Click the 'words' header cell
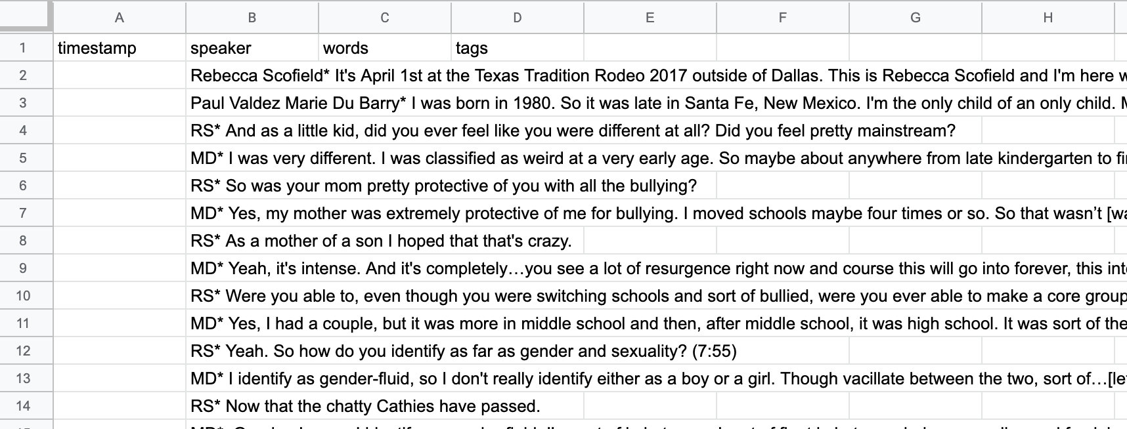1127x429 pixels. click(385, 48)
